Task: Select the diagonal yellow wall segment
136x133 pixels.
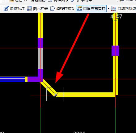Action: point(49,88)
